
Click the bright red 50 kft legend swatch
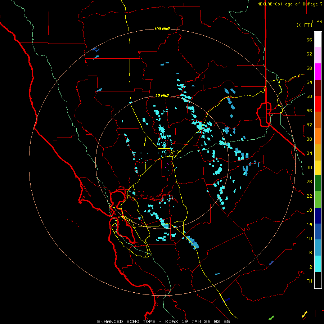click(318, 104)
